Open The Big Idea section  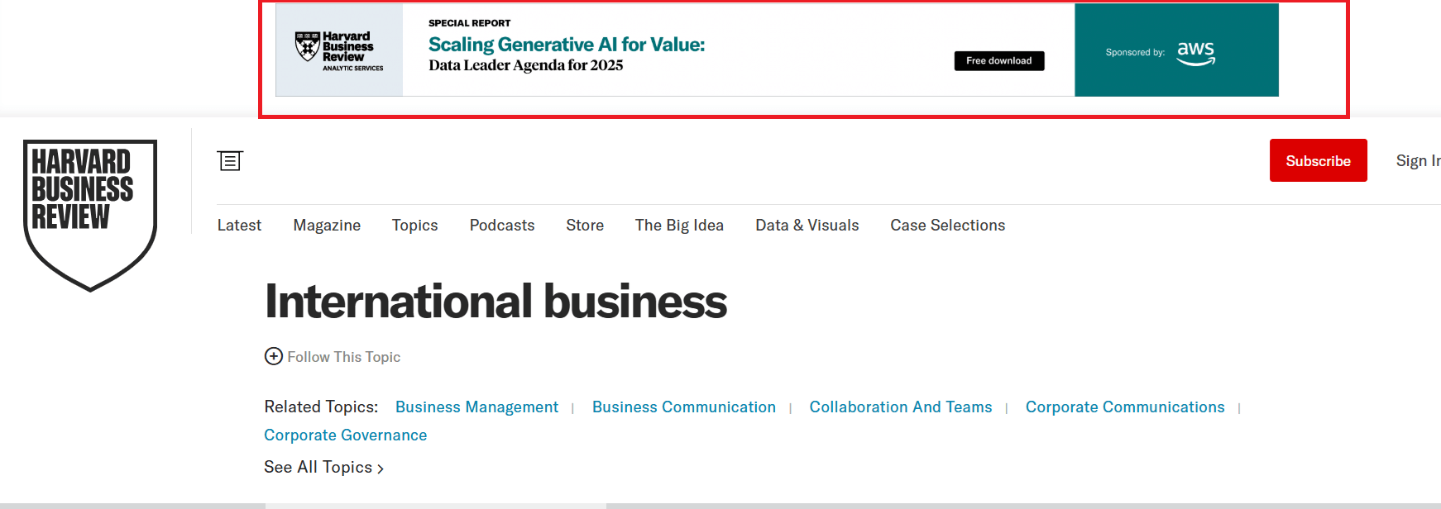[679, 226]
